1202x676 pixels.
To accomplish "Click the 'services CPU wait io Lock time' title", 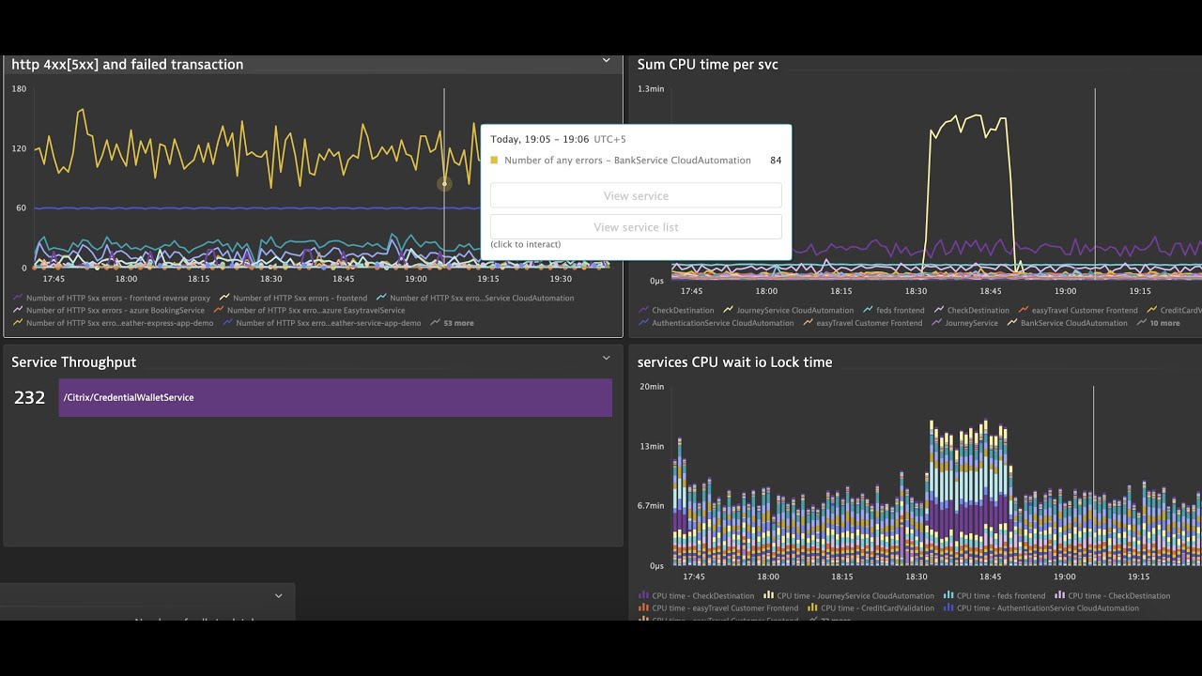I will point(734,362).
